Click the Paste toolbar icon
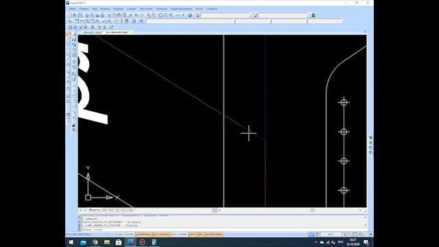Viewport: 439px width, 247px height. 119,15
